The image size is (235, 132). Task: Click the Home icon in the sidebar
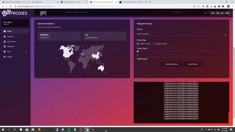click(x=5, y=31)
